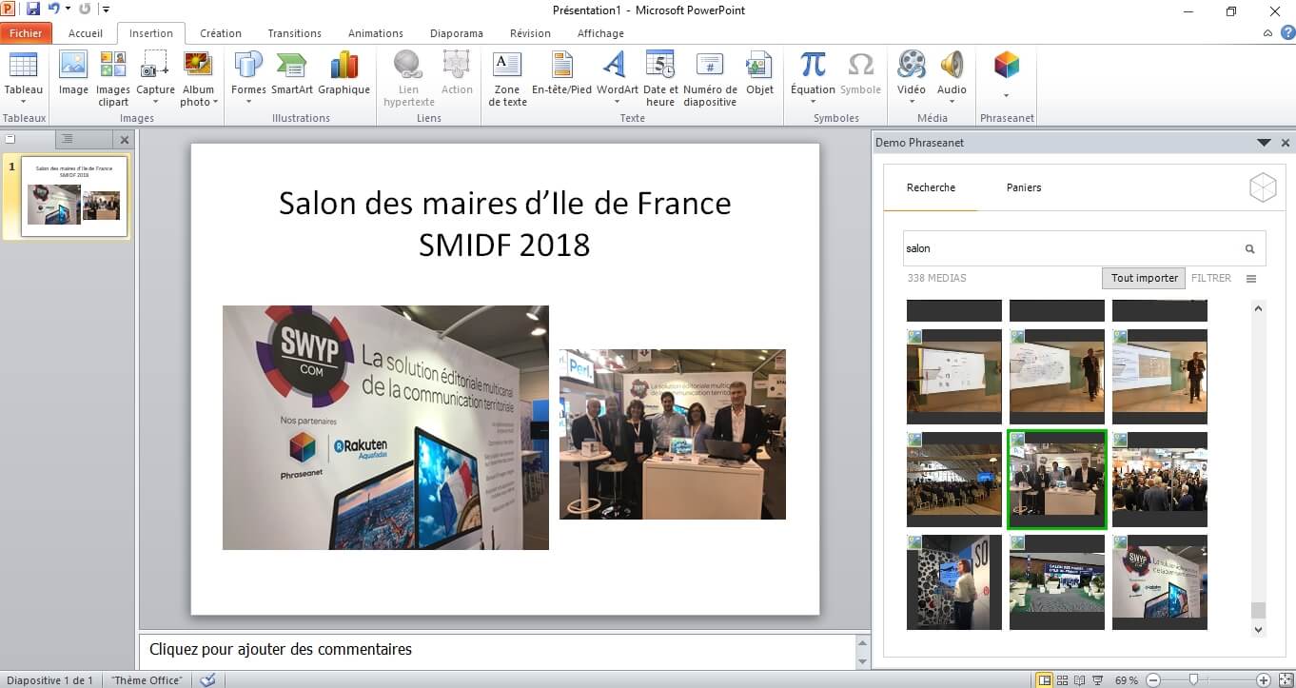The height and width of the screenshot is (688, 1296).
Task: Open Images clipart tool
Action: pyautogui.click(x=113, y=66)
